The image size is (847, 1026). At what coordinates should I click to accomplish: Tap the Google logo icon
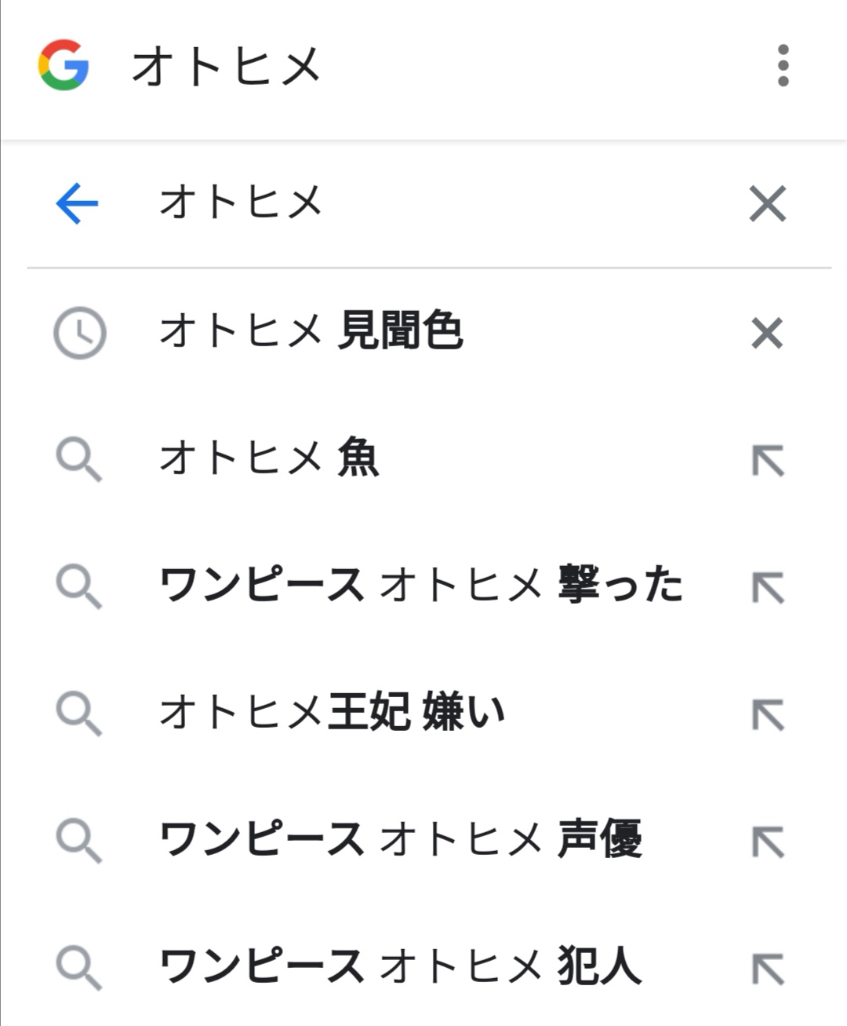tap(64, 65)
